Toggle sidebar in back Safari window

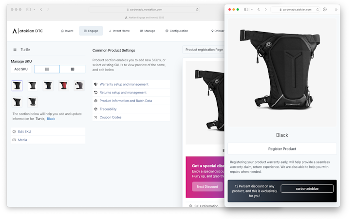click(29, 10)
